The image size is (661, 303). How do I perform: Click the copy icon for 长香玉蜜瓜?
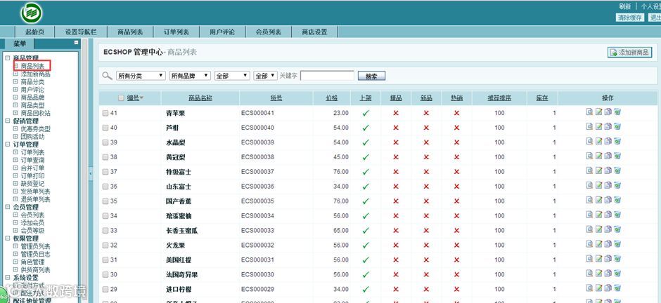(608, 229)
